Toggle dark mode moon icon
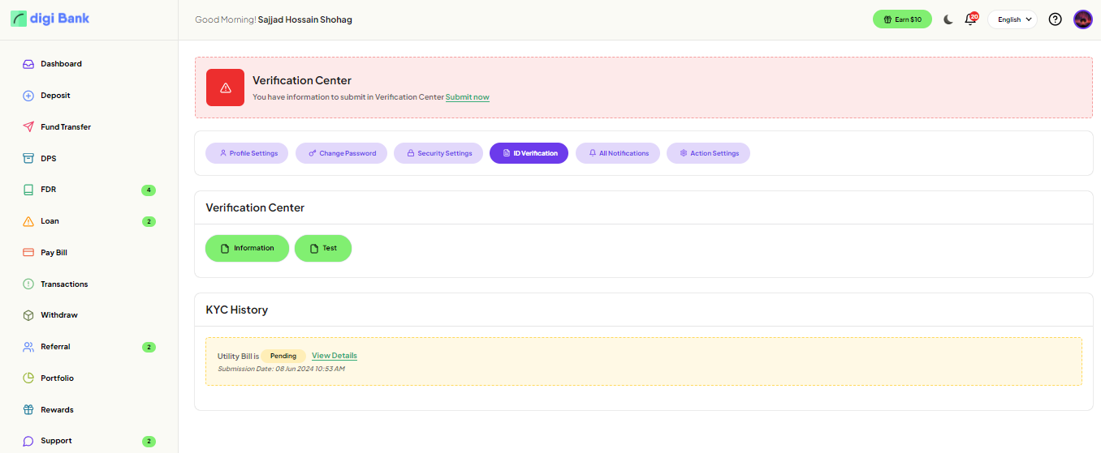Image resolution: width=1101 pixels, height=453 pixels. [948, 19]
